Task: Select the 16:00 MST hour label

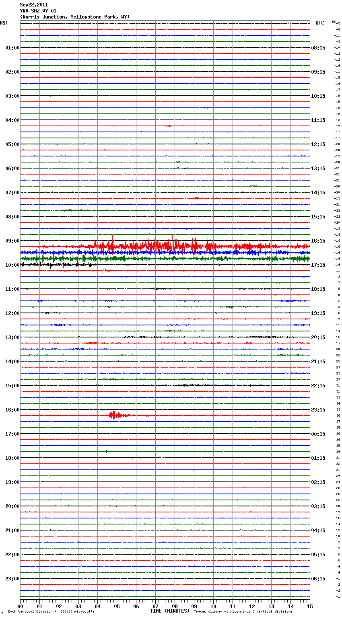Action: (12, 410)
